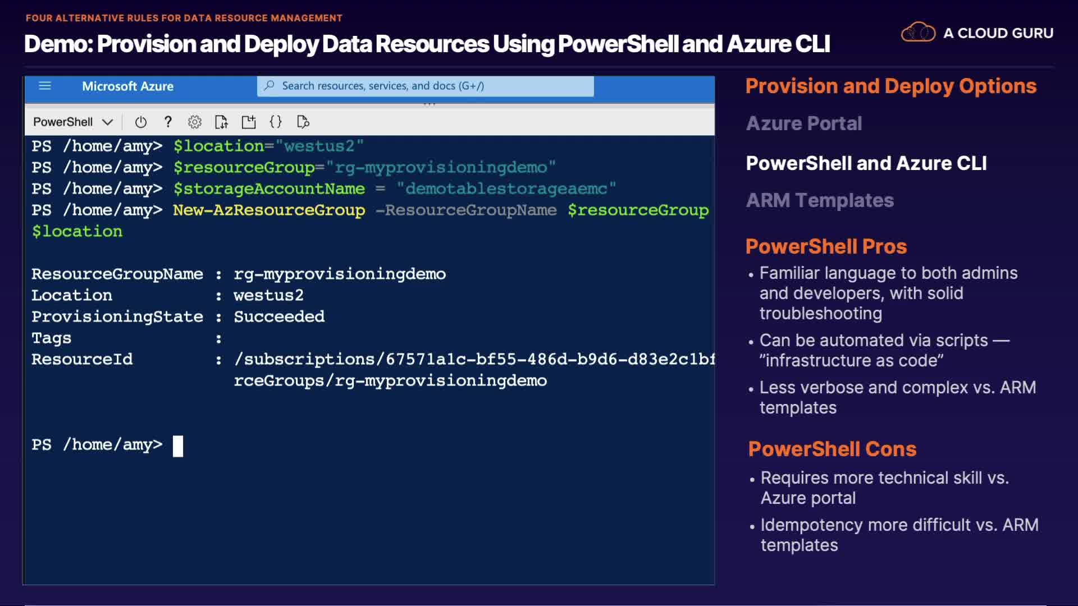Expand the PowerShell shell type dropdown
Image resolution: width=1078 pixels, height=606 pixels.
(63, 122)
